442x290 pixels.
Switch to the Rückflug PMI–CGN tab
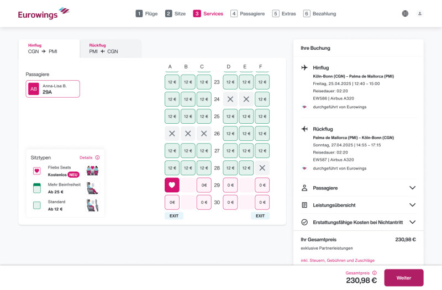click(110, 49)
